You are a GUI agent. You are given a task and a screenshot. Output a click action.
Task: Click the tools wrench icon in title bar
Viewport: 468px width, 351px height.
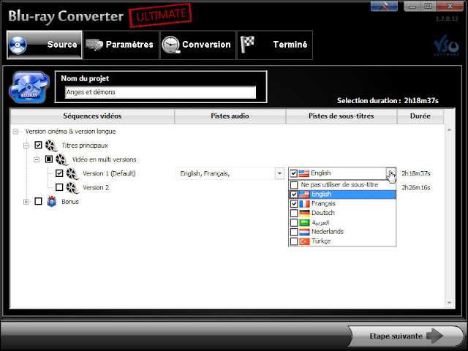click(384, 6)
